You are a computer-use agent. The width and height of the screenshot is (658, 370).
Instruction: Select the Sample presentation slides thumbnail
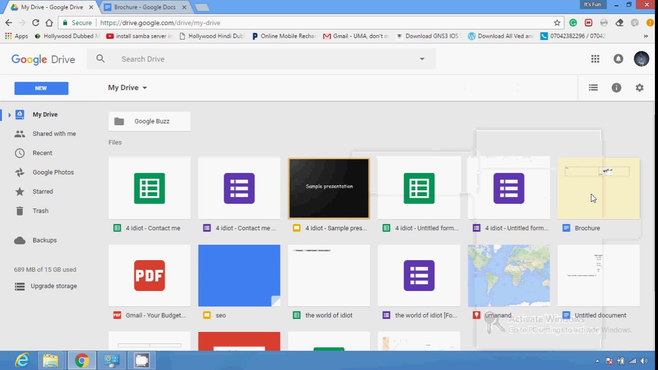coord(329,188)
